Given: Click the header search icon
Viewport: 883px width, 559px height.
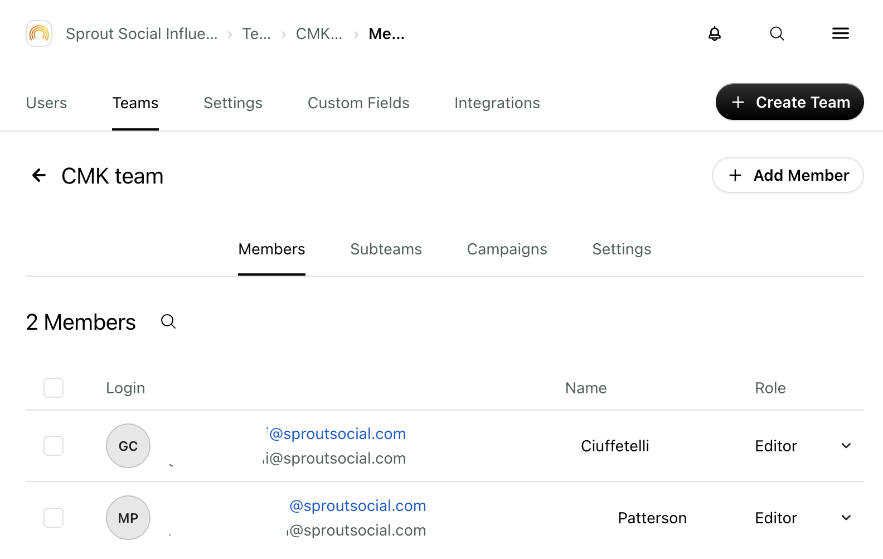Looking at the screenshot, I should tap(777, 34).
